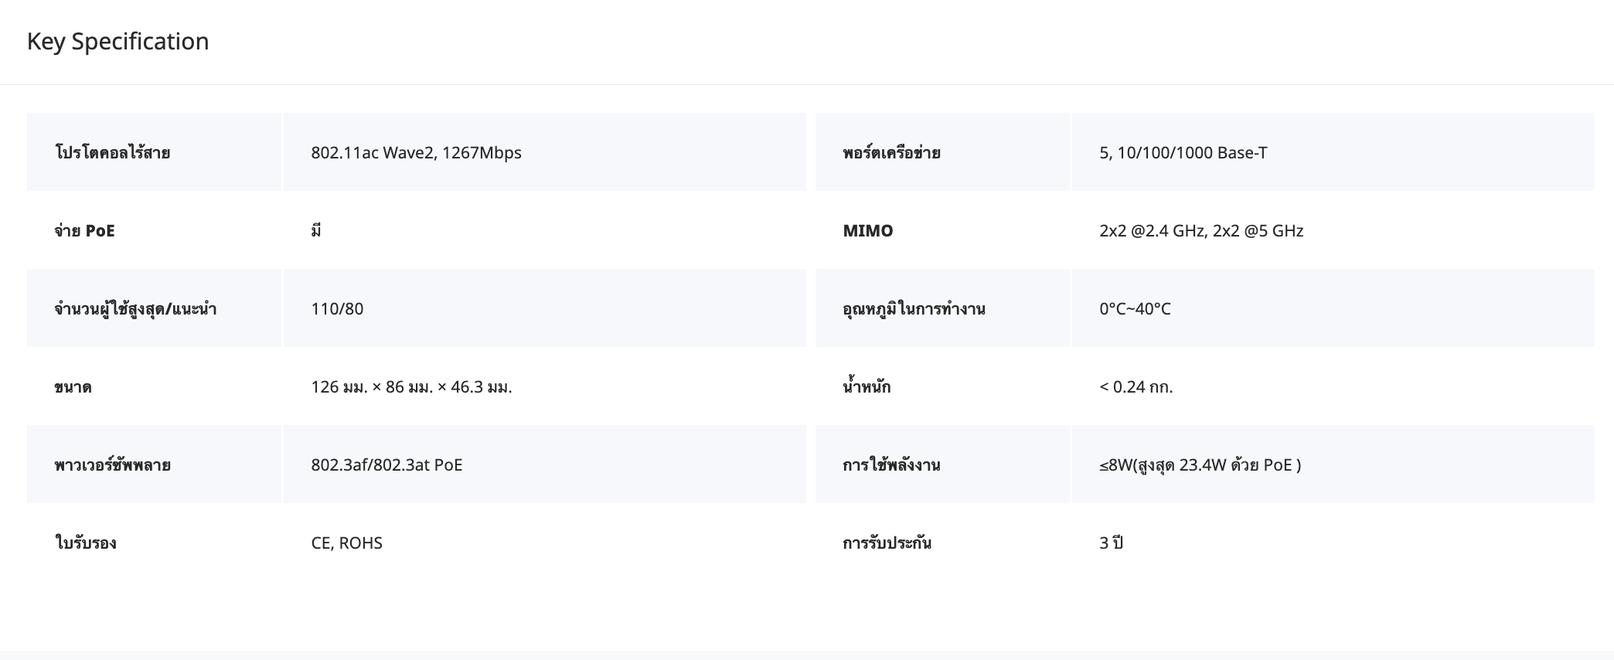The image size is (1614, 660).
Task: Select the 5, 10/100/1000 Base-T value
Action: tap(1183, 153)
